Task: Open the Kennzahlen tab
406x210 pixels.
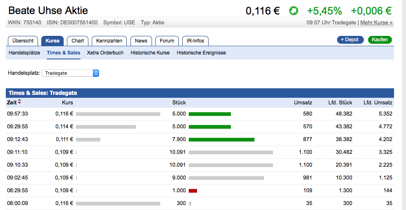Action: click(109, 40)
